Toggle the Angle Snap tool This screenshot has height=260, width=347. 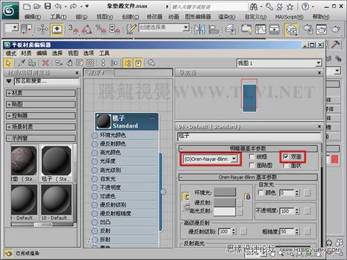point(87,29)
